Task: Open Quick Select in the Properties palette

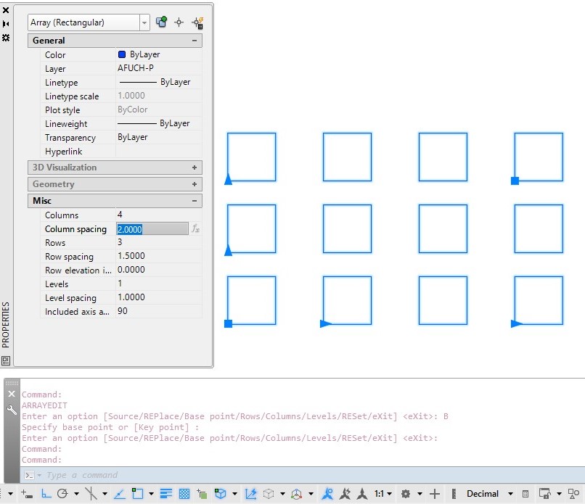Action: tap(197, 22)
